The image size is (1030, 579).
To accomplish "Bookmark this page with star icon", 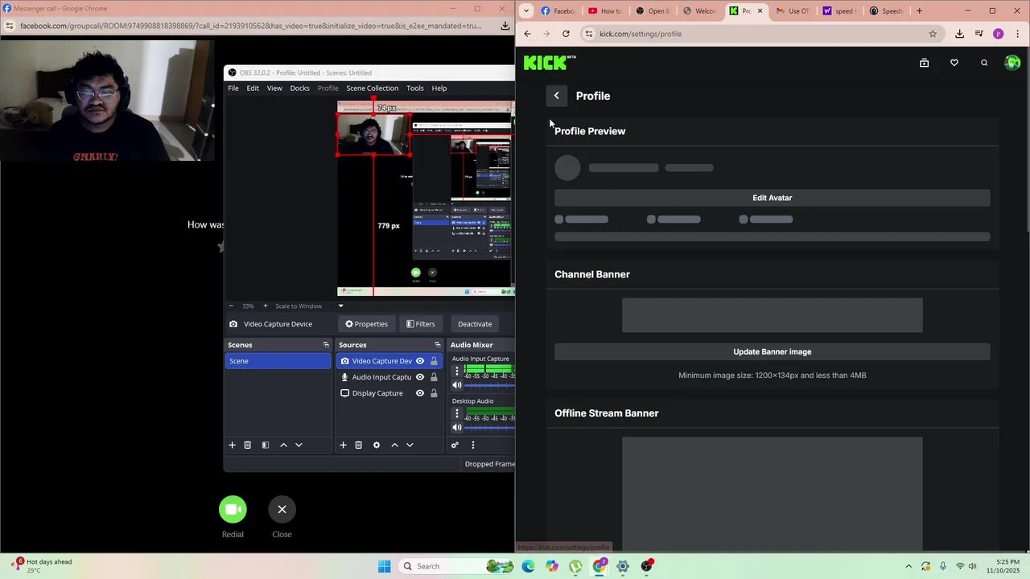I will coord(933,34).
